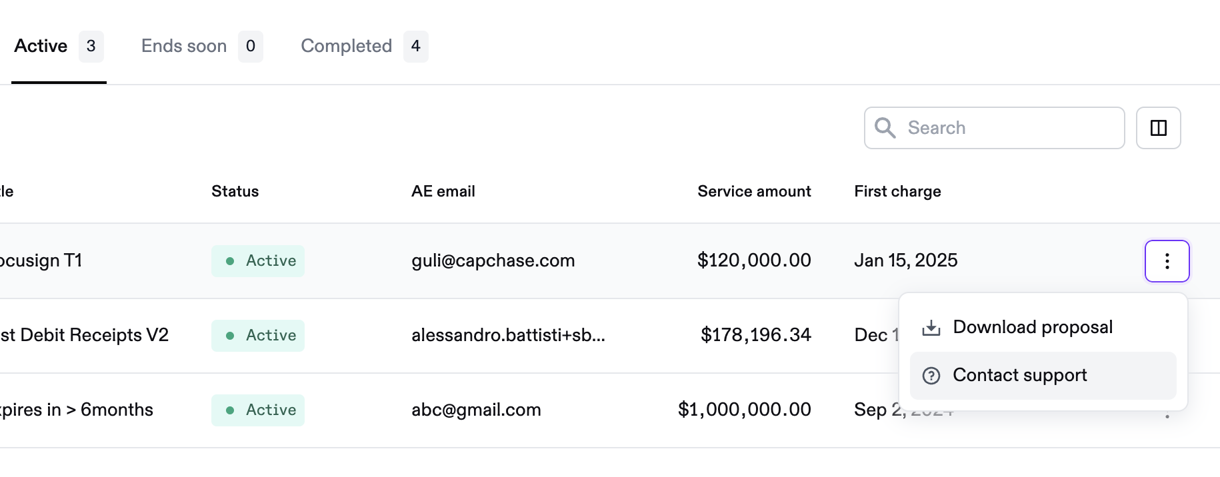Select the Active tab
This screenshot has width=1220, height=477.
[59, 46]
